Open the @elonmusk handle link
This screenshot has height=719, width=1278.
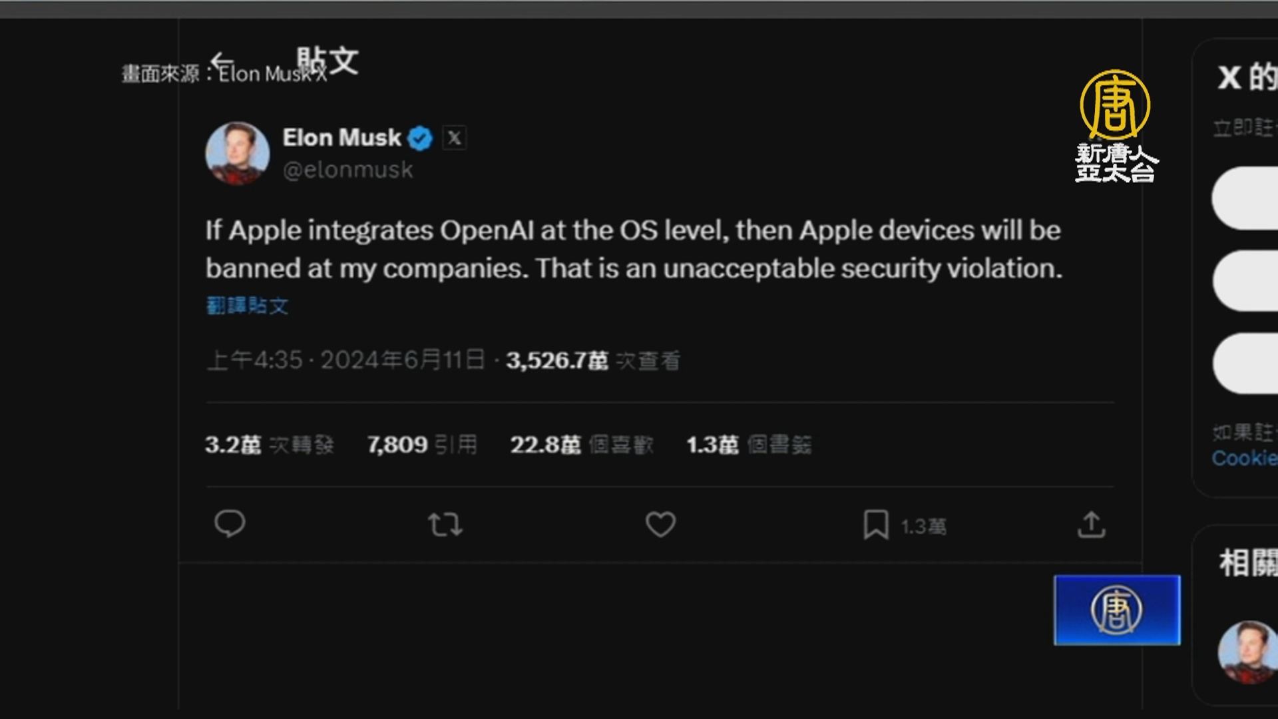[347, 170]
